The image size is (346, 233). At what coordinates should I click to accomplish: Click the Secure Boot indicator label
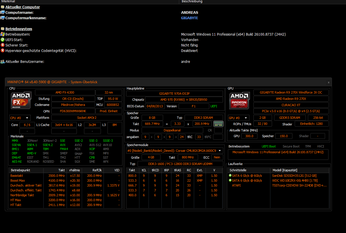291,146
